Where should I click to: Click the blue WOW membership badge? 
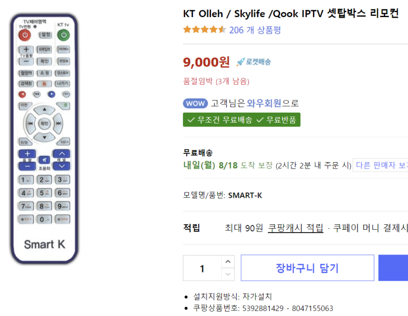(x=195, y=103)
